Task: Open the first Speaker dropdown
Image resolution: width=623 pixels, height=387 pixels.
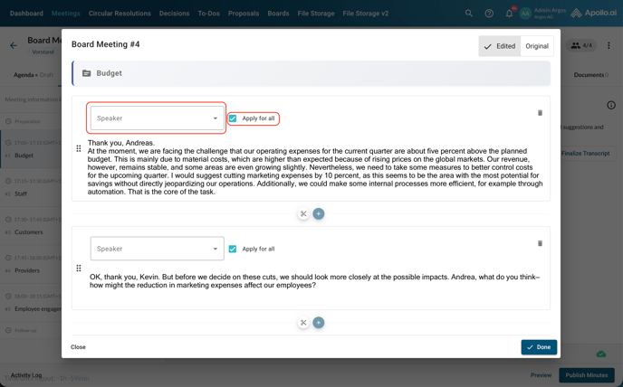Action: point(157,118)
